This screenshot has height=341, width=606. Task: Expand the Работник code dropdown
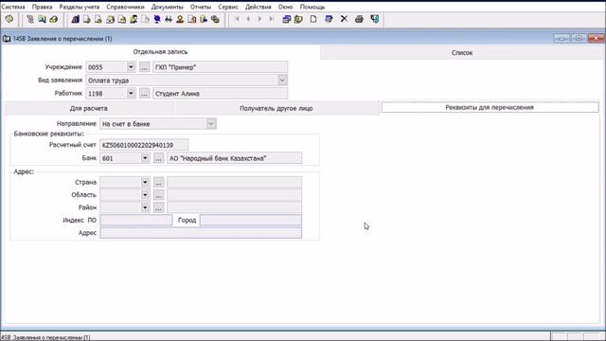[131, 93]
